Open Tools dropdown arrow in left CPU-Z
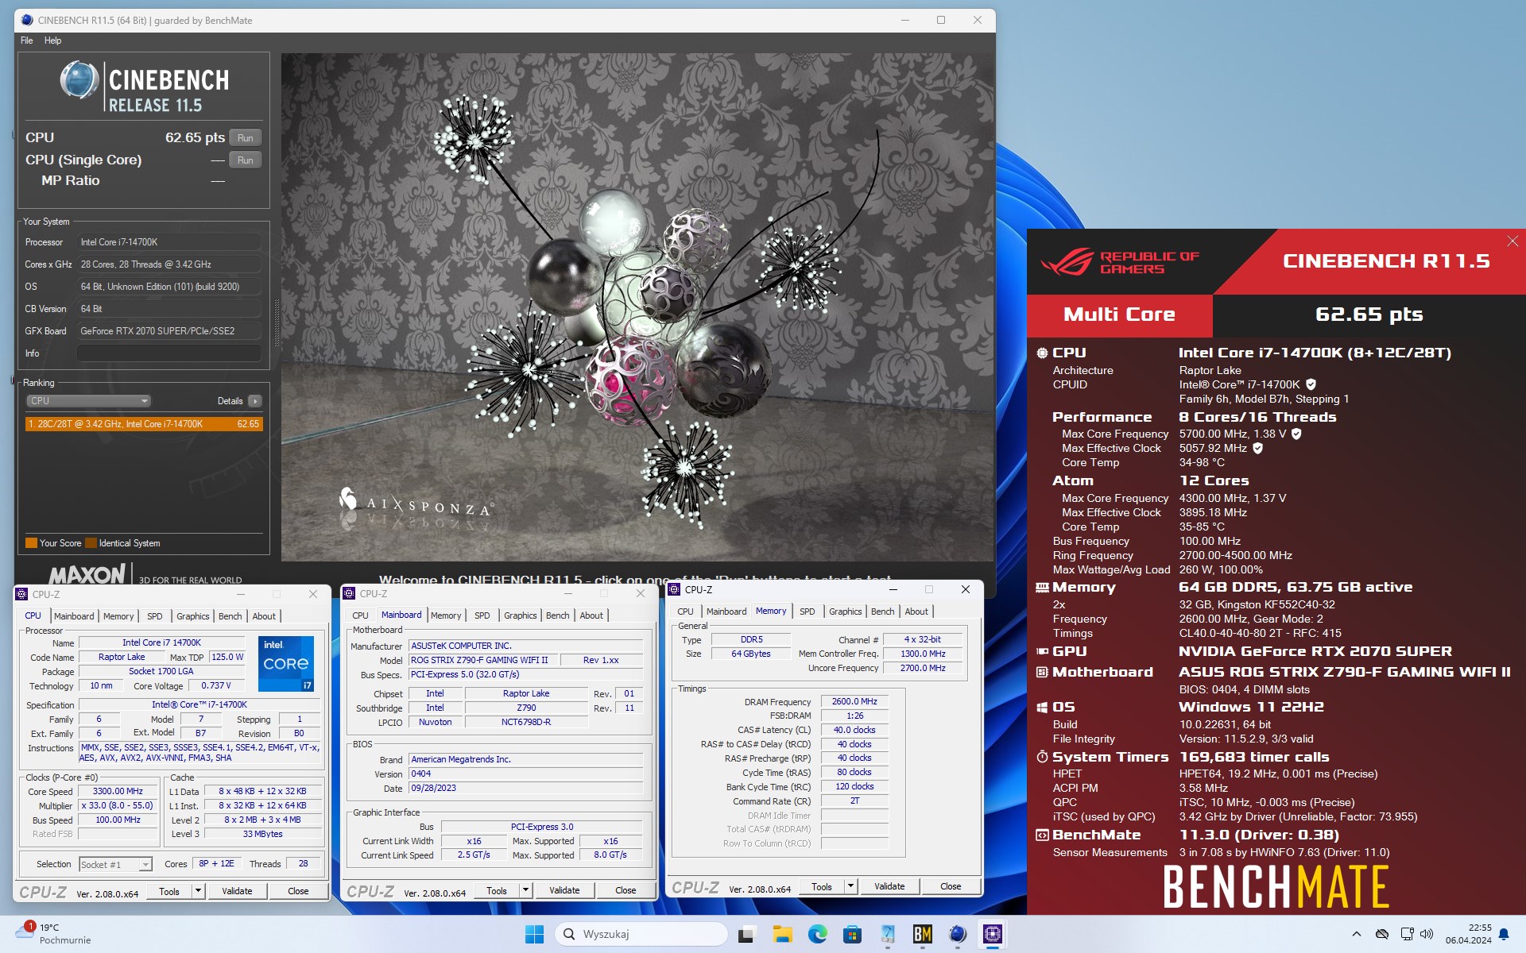This screenshot has width=1526, height=953. [x=198, y=891]
